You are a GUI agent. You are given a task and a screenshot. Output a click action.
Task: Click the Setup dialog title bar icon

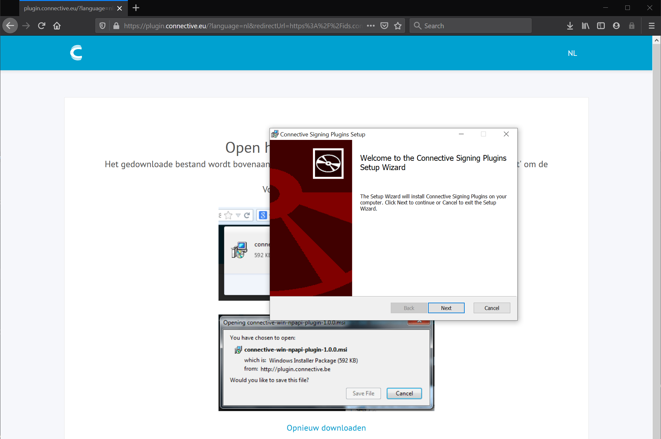coord(275,134)
